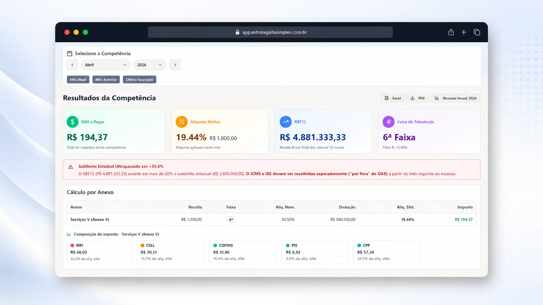Click the orange CSLL color dot
This screenshot has height=305, width=543.
tap(142, 245)
